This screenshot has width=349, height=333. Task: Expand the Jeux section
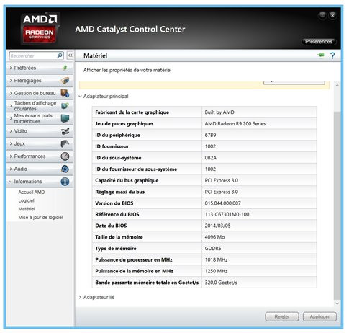coord(40,143)
